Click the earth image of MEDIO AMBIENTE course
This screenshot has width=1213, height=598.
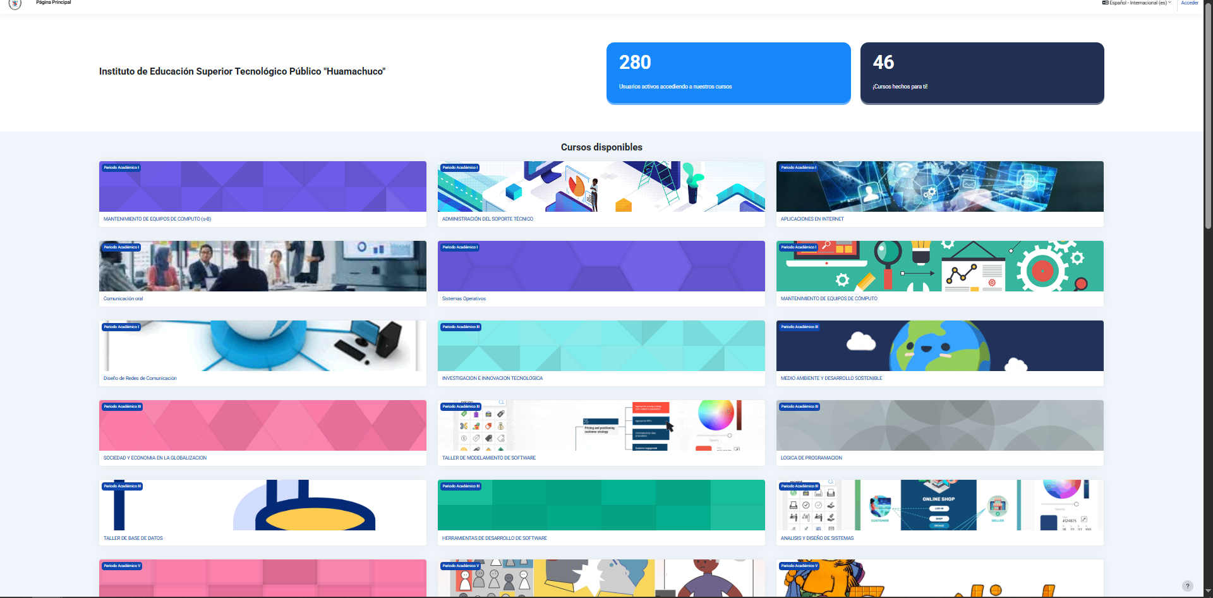coord(939,346)
